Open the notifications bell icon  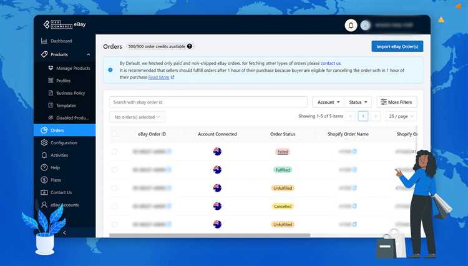(x=351, y=26)
